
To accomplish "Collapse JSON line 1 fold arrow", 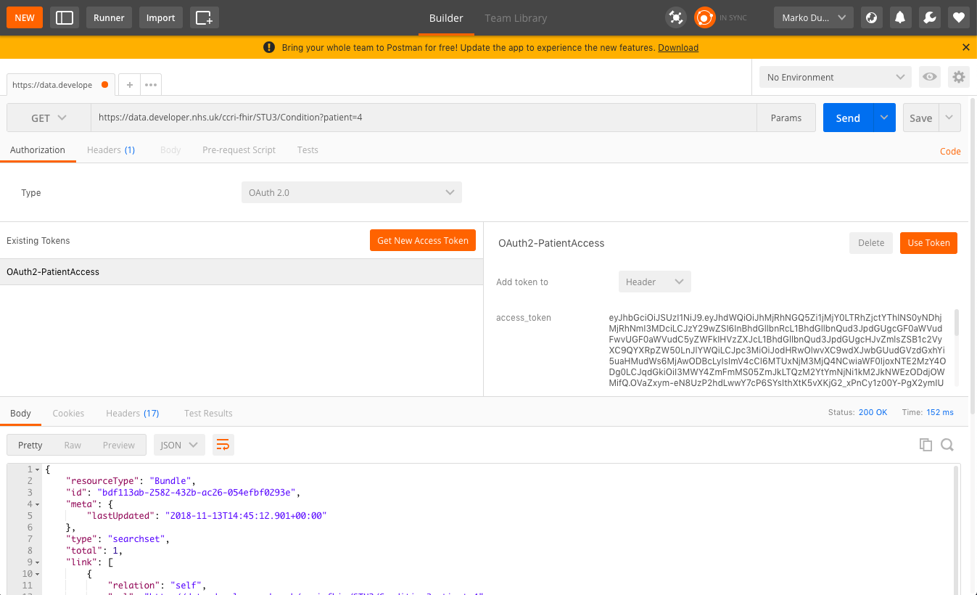I will pos(37,469).
